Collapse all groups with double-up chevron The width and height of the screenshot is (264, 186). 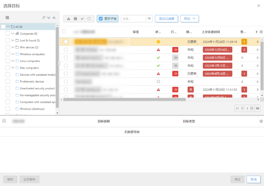(54, 18)
